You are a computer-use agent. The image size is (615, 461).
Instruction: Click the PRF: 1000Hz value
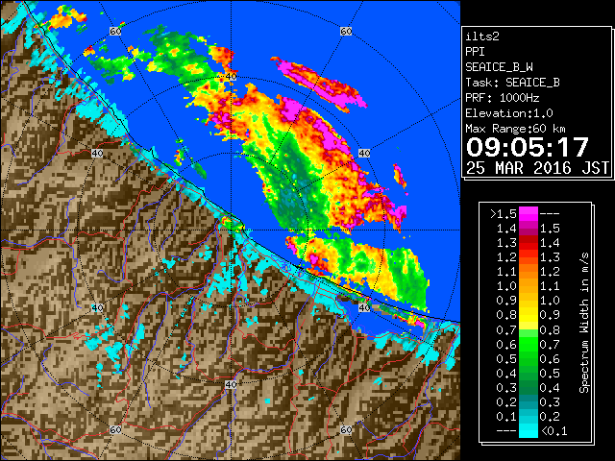click(503, 98)
